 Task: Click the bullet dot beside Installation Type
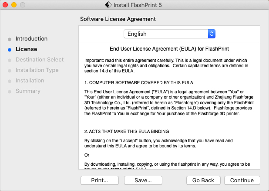[10, 71]
